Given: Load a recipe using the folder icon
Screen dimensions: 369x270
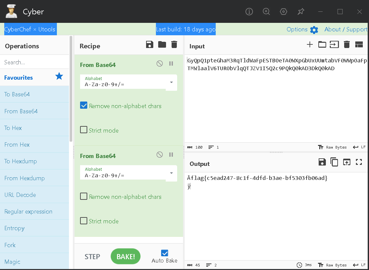Looking at the screenshot, I should 162,44.
